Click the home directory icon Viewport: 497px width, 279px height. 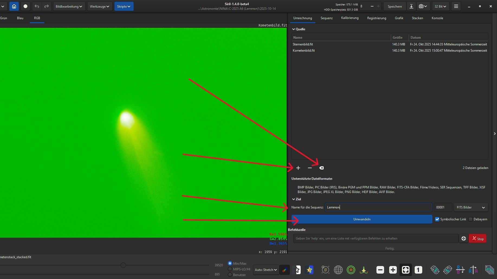[14, 6]
